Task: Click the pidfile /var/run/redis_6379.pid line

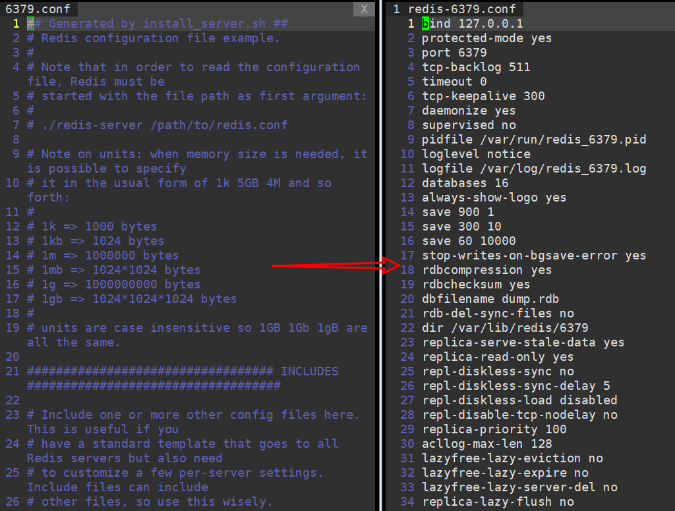Action: click(x=534, y=140)
